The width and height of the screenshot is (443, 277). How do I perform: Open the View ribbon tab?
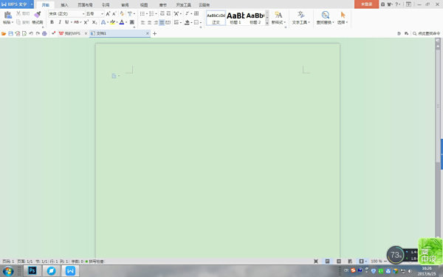tap(144, 5)
